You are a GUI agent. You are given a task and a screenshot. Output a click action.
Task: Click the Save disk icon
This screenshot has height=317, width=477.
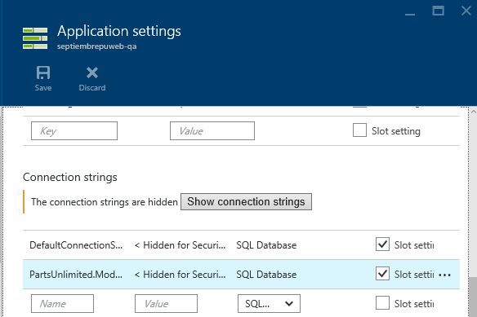click(x=43, y=73)
